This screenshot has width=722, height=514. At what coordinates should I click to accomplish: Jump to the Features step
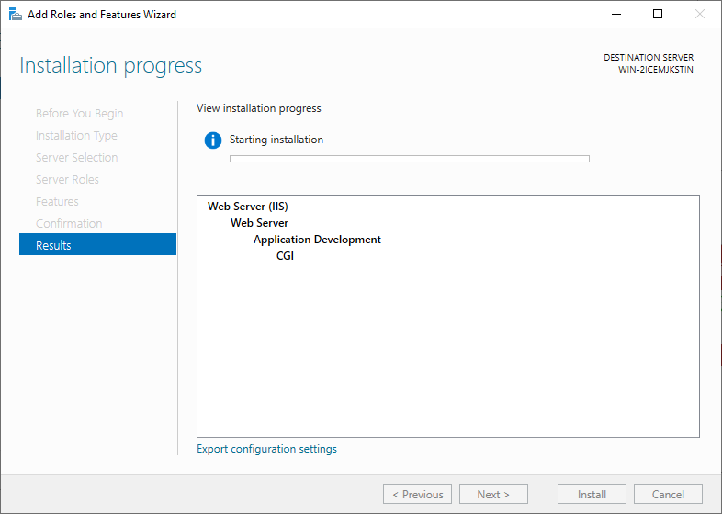click(57, 202)
